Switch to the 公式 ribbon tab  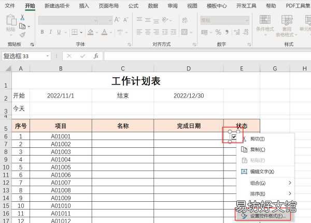(133, 6)
